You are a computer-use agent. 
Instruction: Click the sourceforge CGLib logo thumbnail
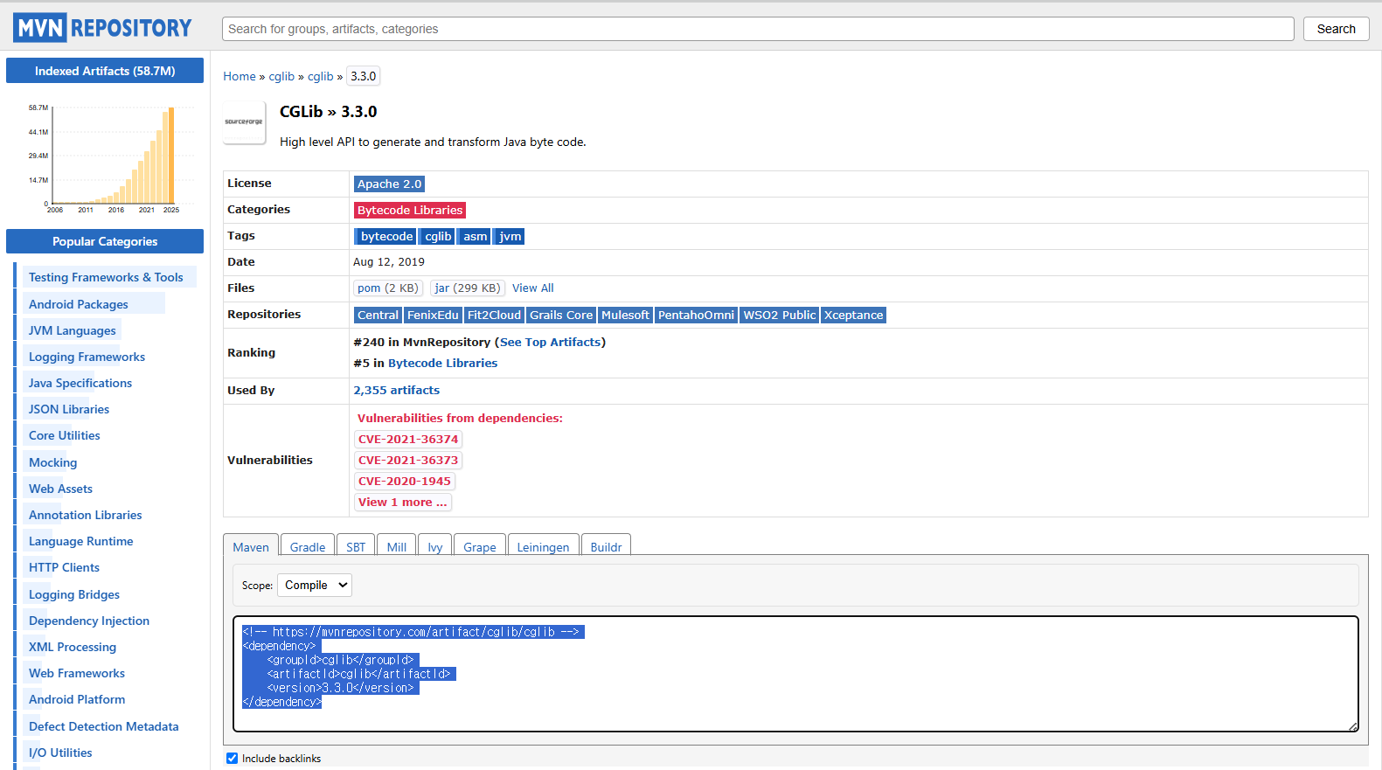point(244,121)
